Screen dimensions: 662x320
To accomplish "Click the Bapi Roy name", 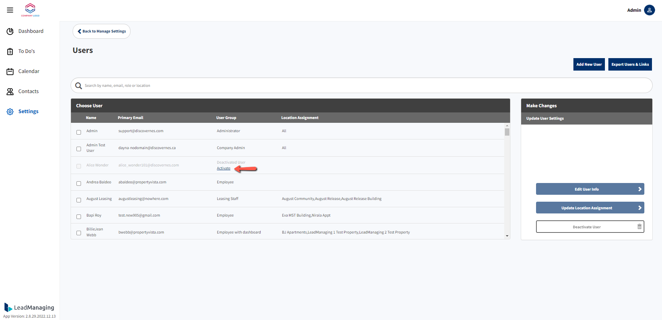I will coord(94,215).
